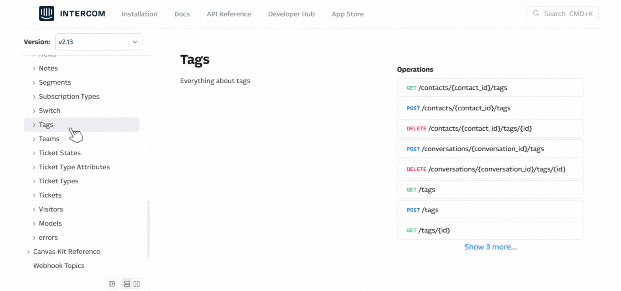Expand the Segments chevron

34,83
